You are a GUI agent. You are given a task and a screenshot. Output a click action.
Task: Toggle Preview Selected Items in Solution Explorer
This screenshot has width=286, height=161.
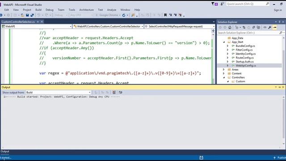[x=274, y=27]
